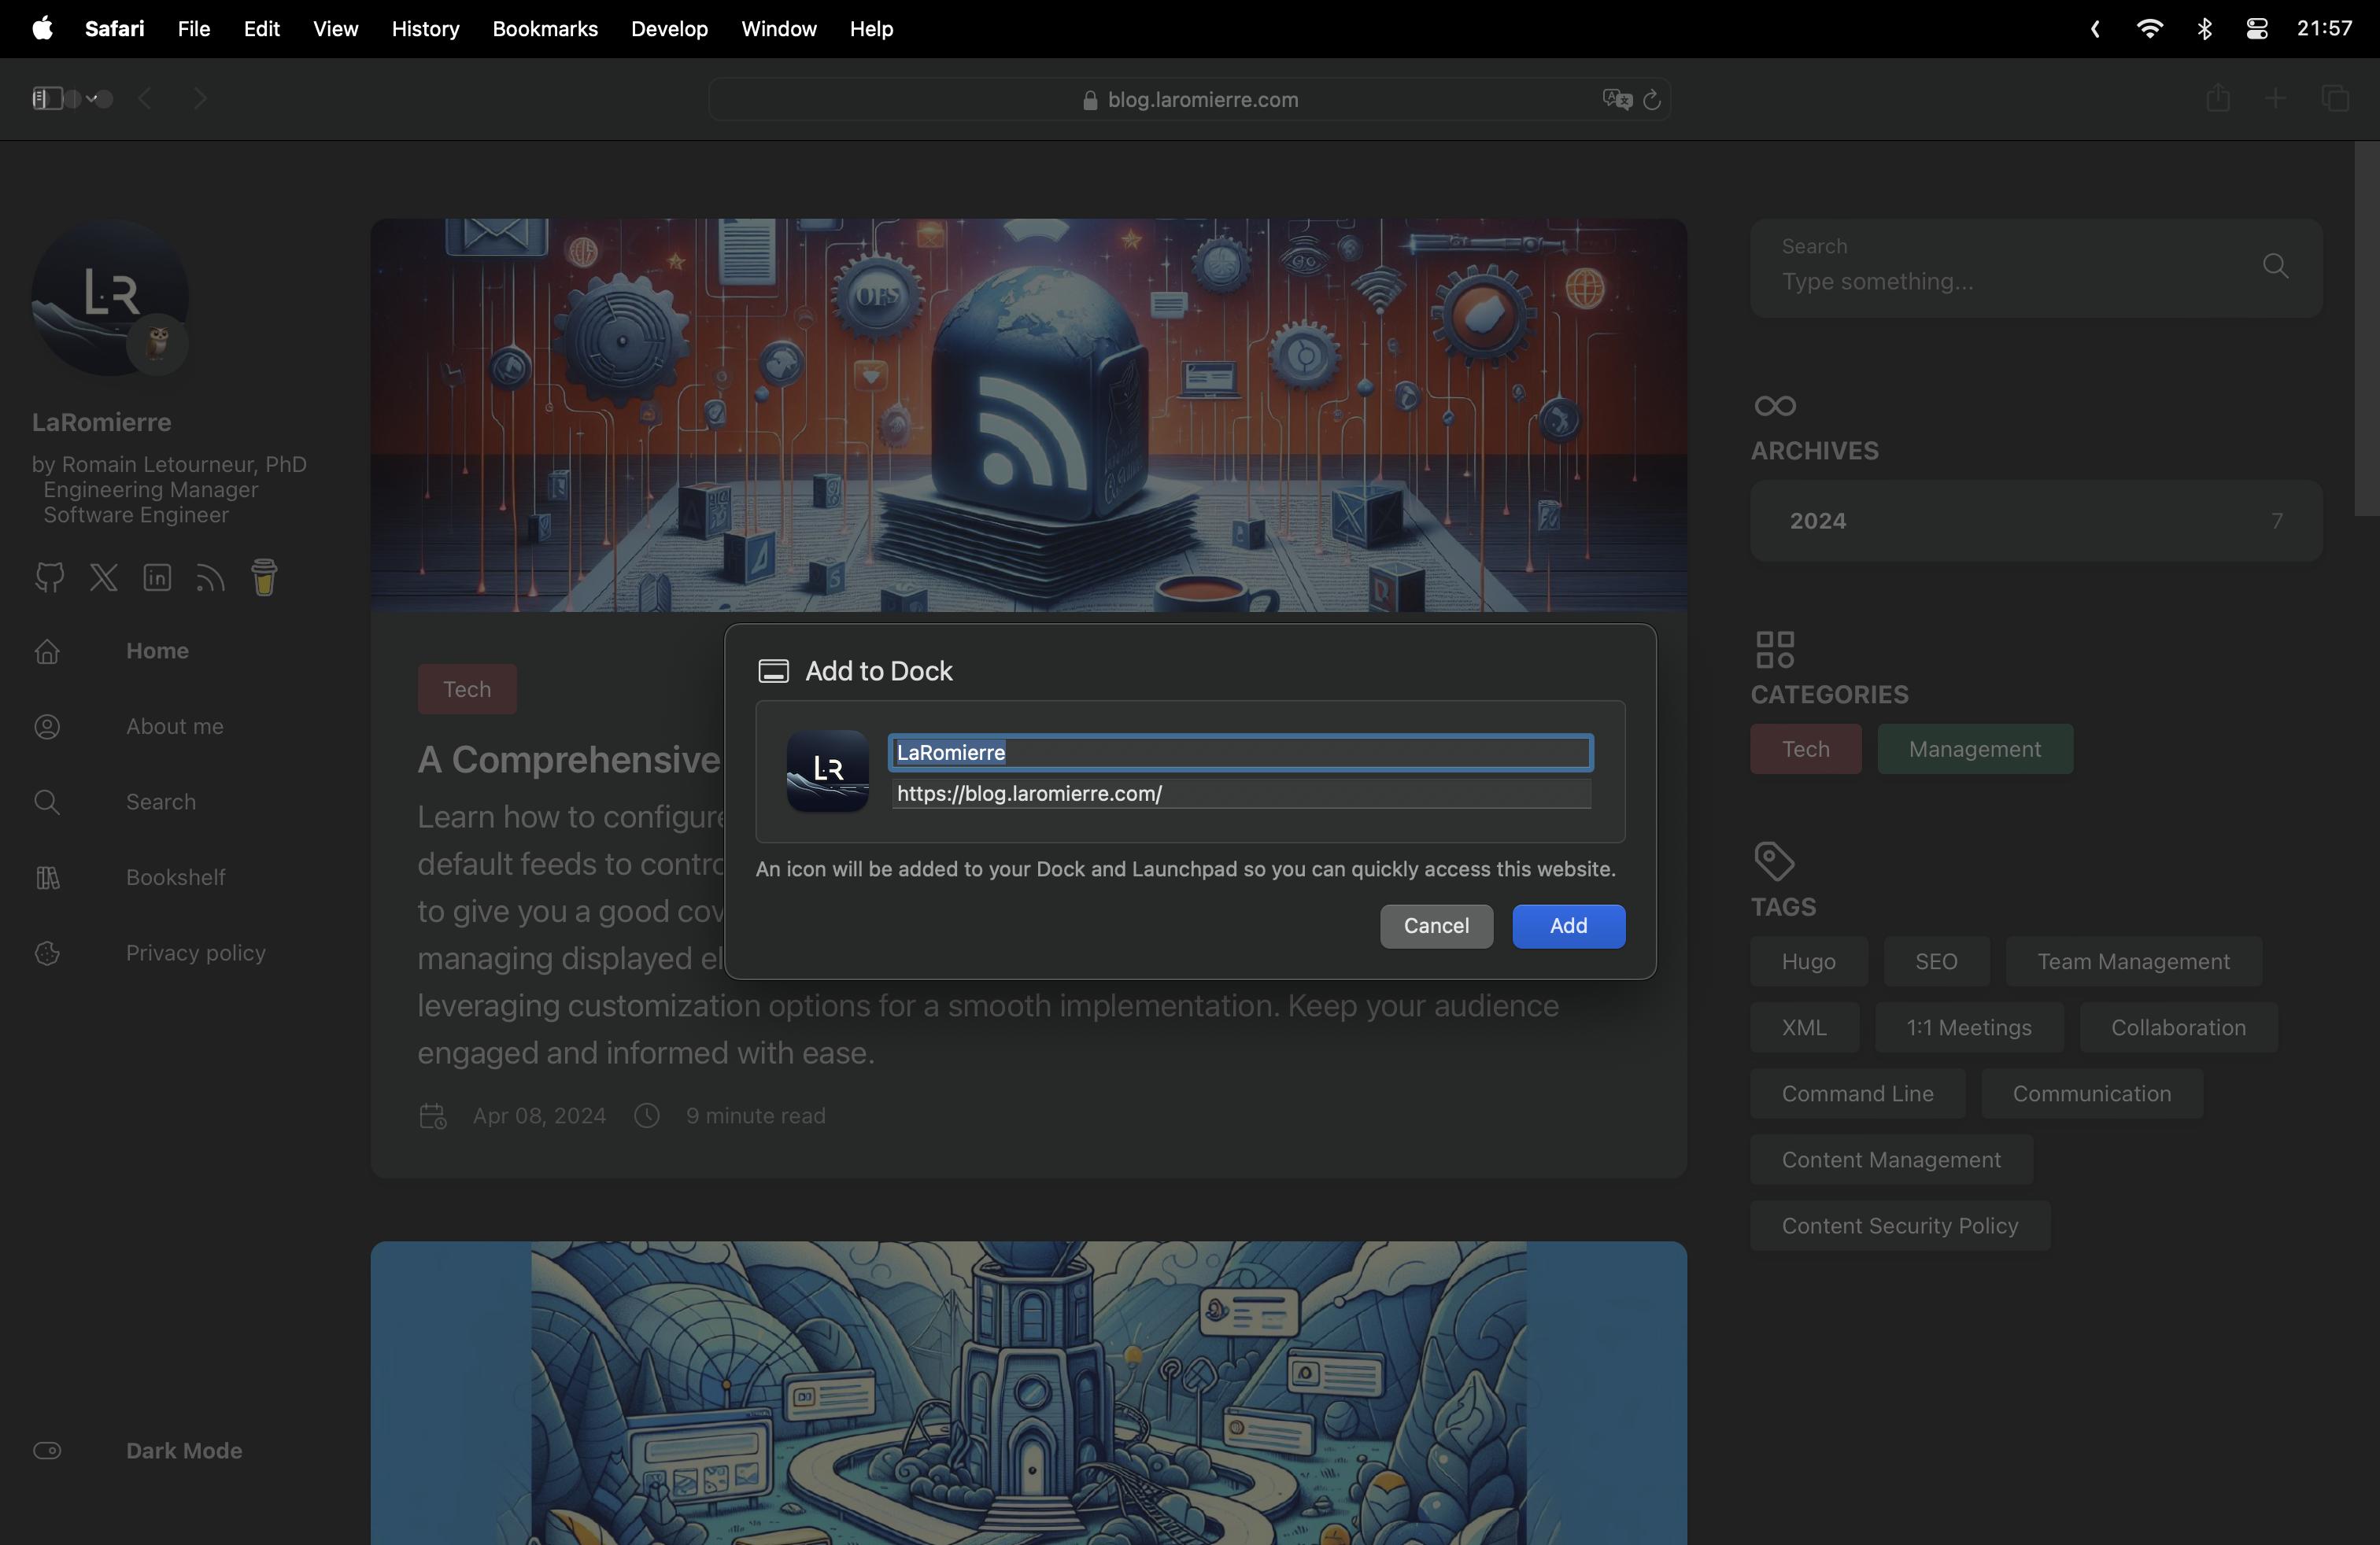Click the LR app icon in dialog
The height and width of the screenshot is (1545, 2380).
[x=827, y=770]
